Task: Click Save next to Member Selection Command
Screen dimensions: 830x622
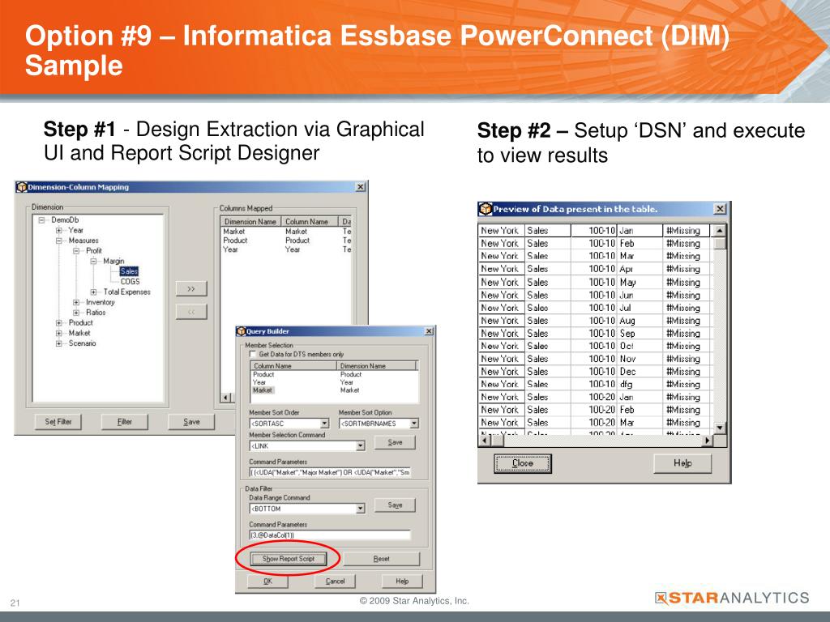Action: pyautogui.click(x=395, y=442)
